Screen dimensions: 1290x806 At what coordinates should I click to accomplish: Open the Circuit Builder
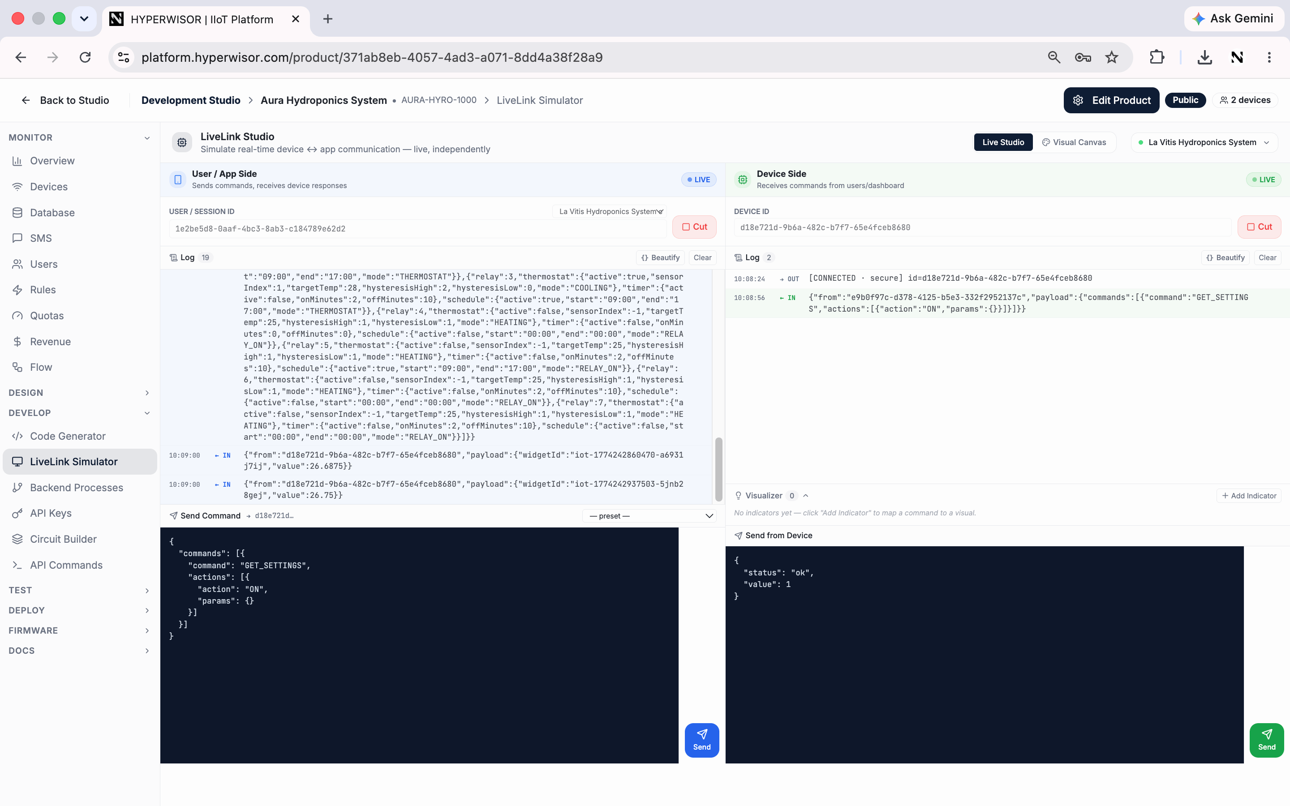point(63,539)
